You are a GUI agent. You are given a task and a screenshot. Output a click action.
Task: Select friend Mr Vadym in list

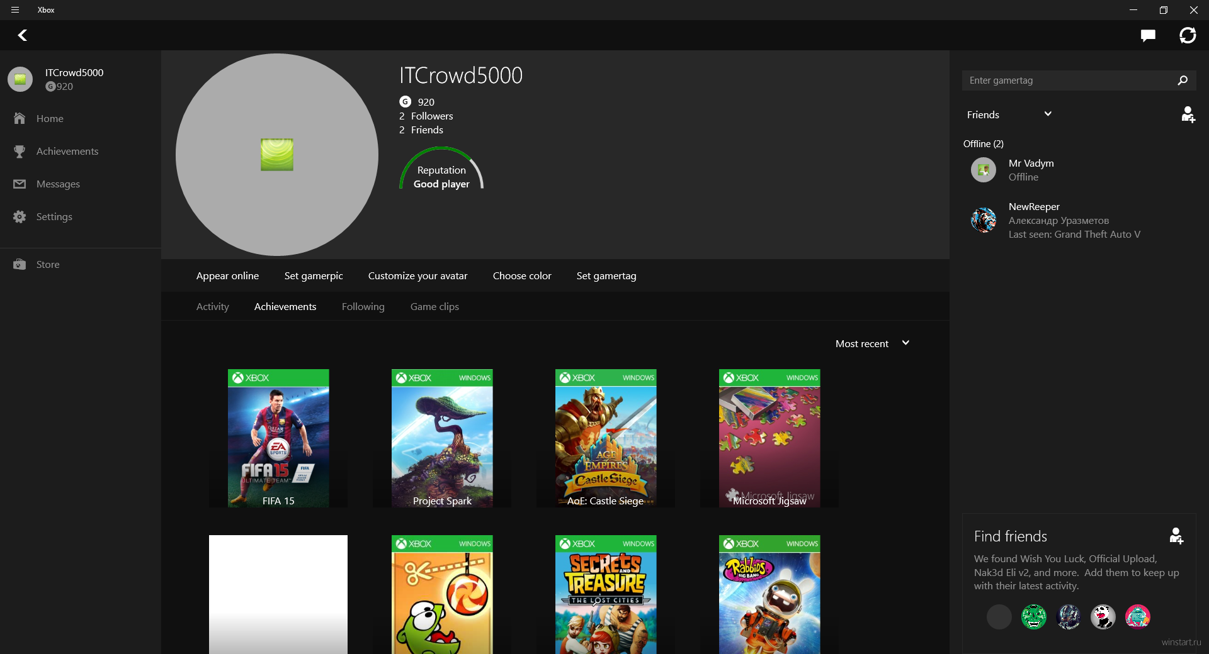pos(1079,170)
